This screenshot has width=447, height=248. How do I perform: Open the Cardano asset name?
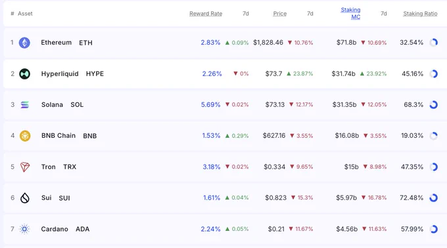[55, 229]
